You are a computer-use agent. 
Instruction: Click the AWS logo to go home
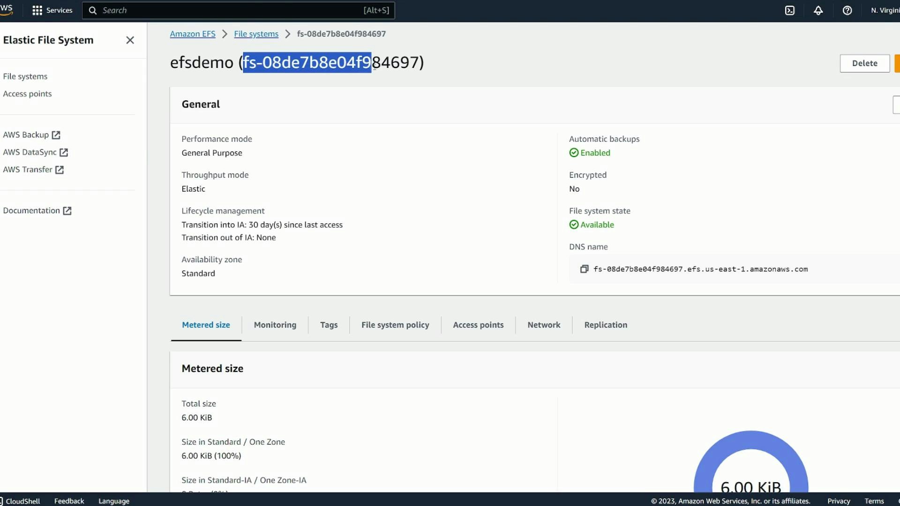coord(7,10)
